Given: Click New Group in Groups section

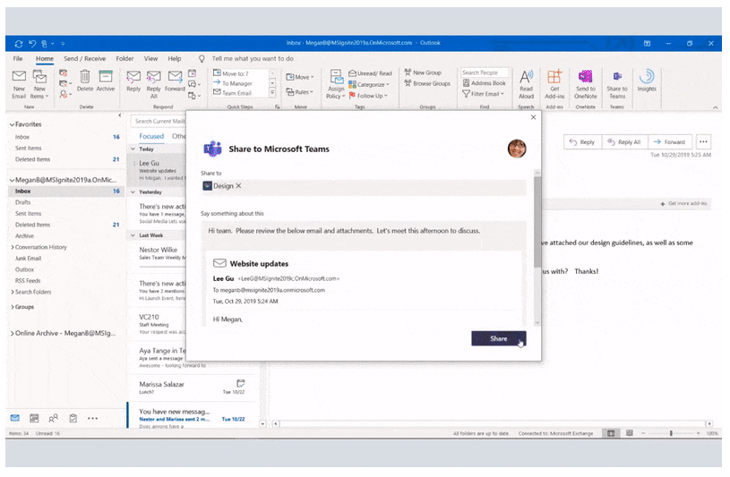Looking at the screenshot, I should pos(423,72).
